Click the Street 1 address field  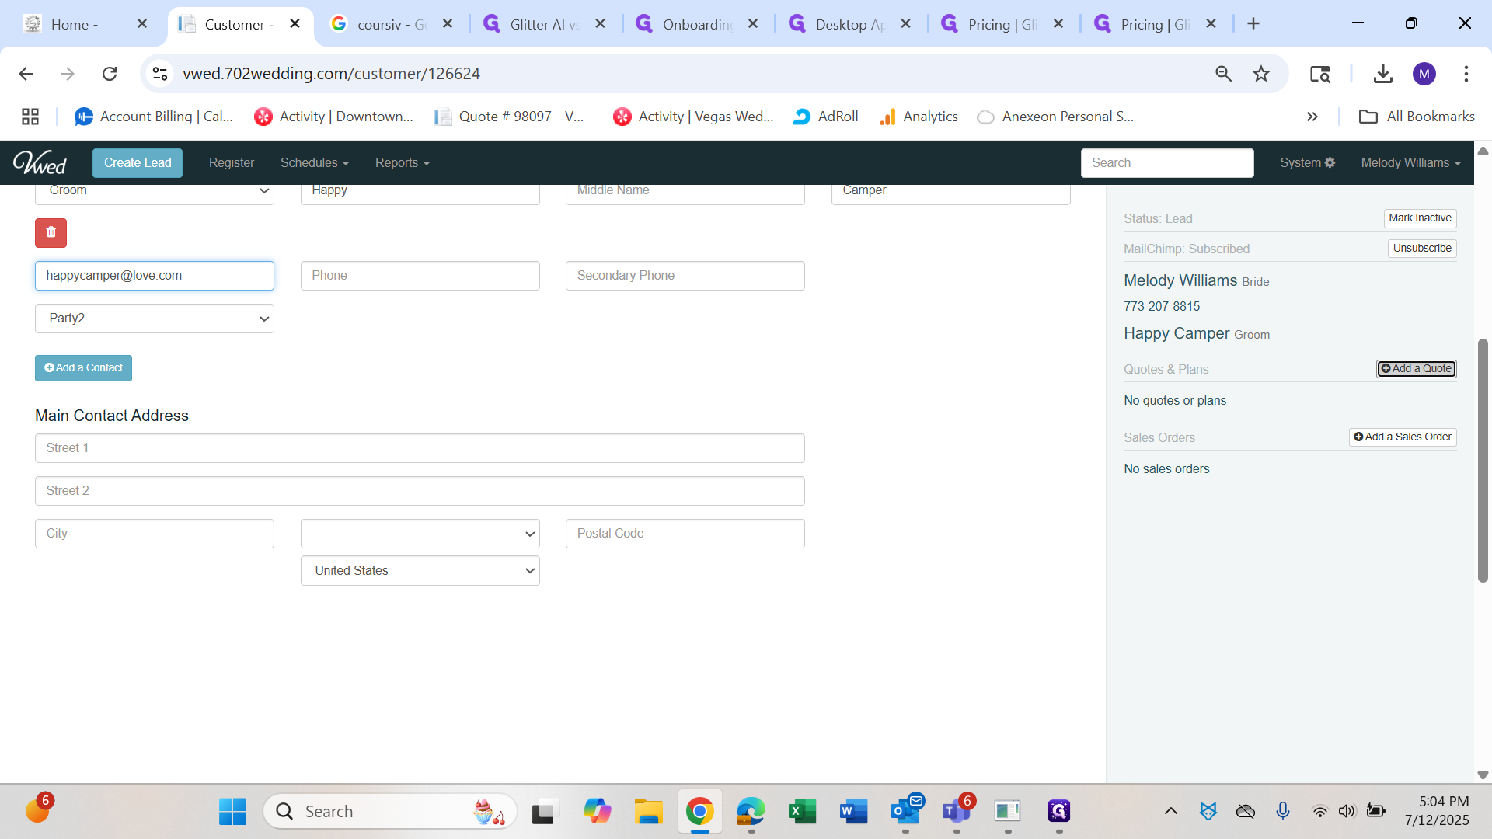point(420,448)
